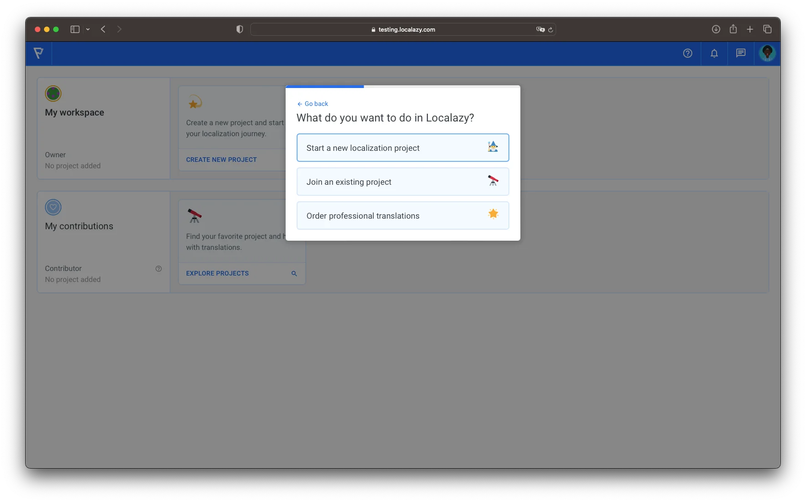Open the user profile avatar
The width and height of the screenshot is (806, 502).
pyautogui.click(x=767, y=53)
